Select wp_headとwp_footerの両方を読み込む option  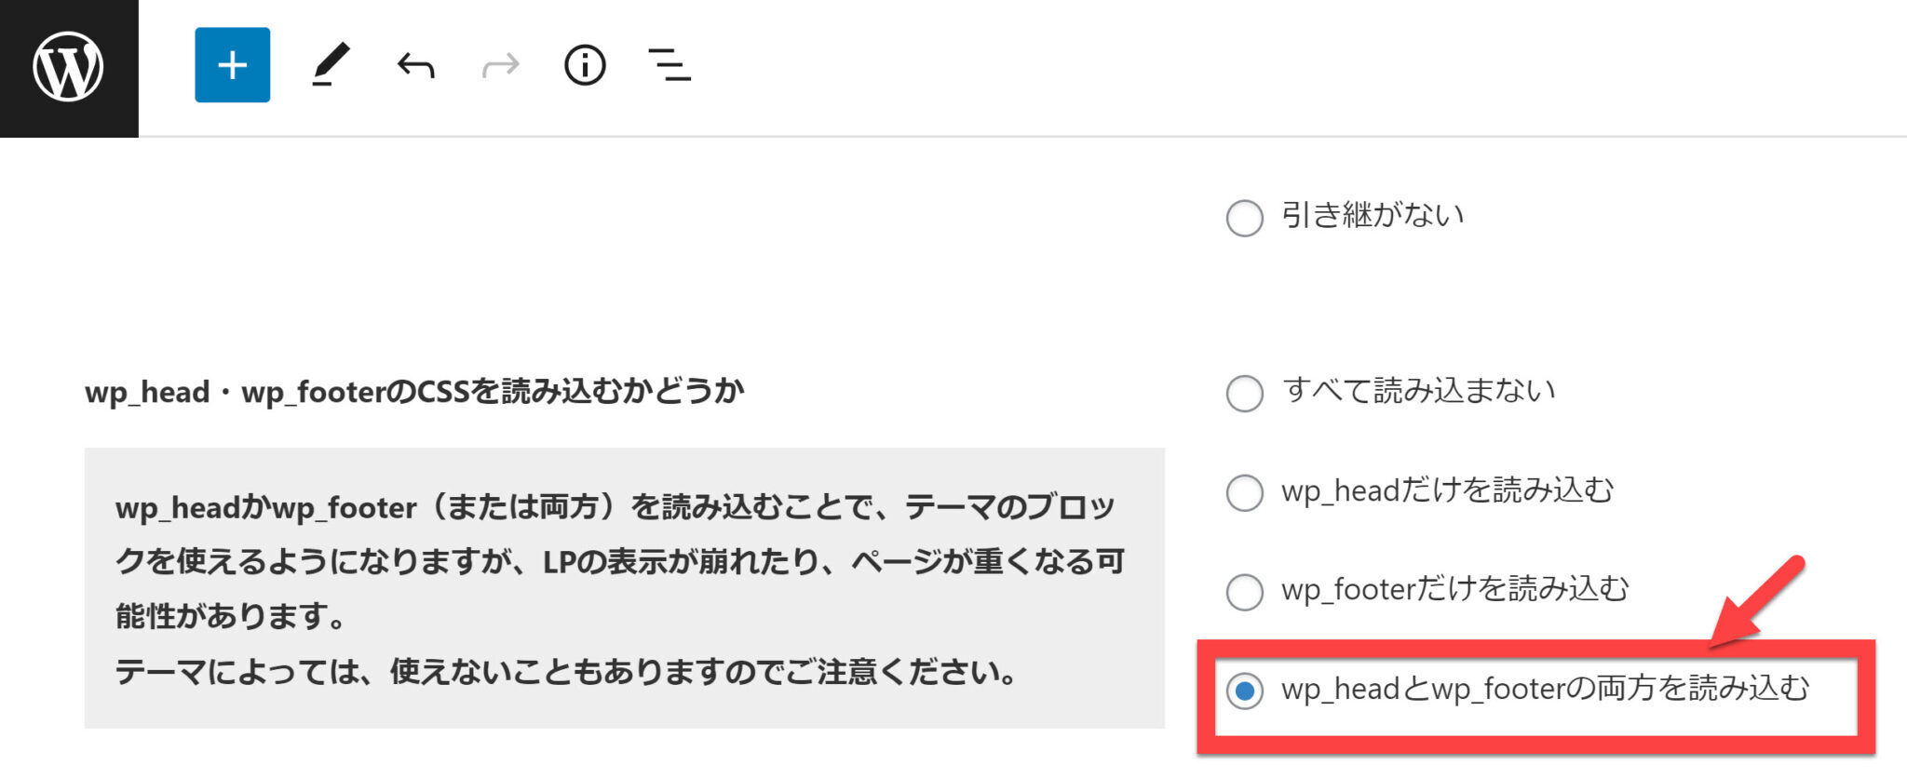pyautogui.click(x=1244, y=691)
